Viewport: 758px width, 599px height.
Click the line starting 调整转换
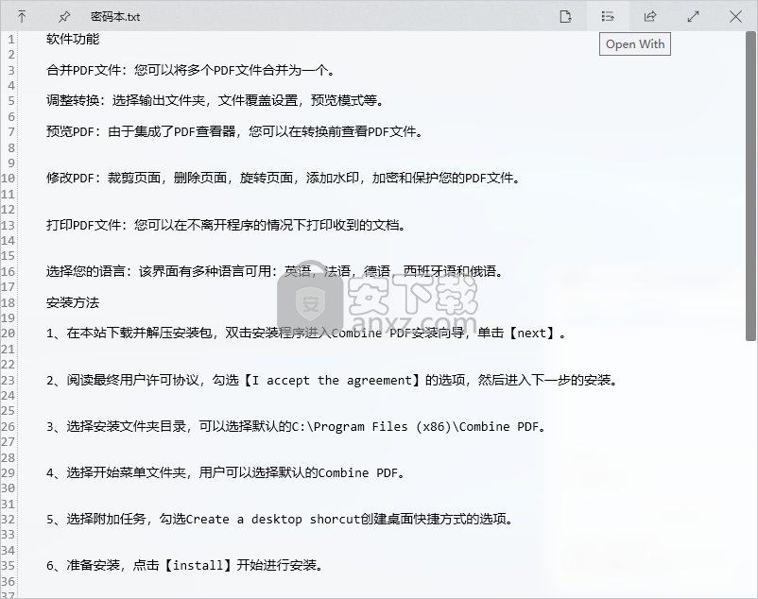215,100
